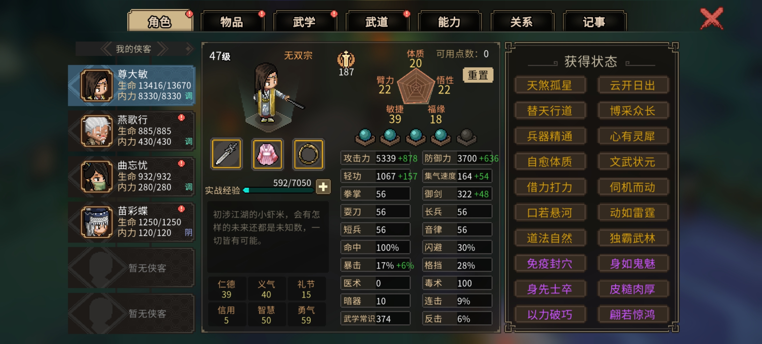This screenshot has width=762, height=344.
Task: Click the left chevron beside 我的侠客
Action: pyautogui.click(x=107, y=49)
